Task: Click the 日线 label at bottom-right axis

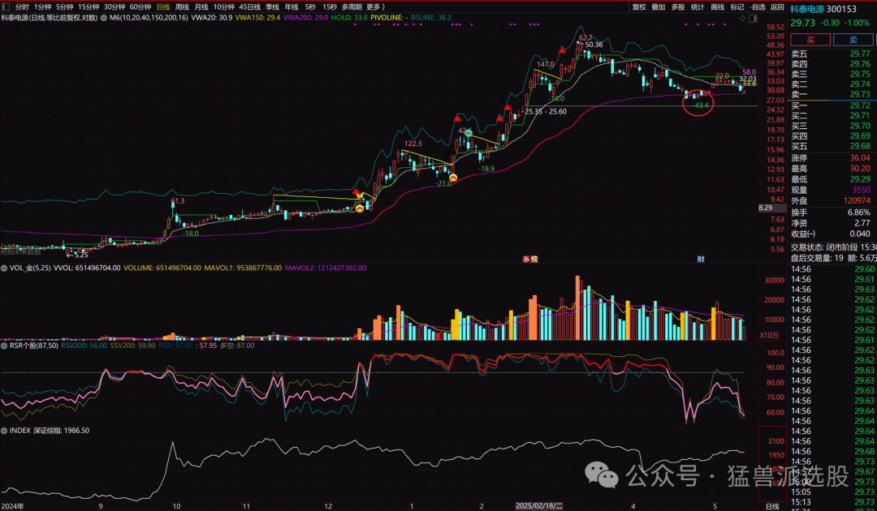Action: click(x=772, y=506)
